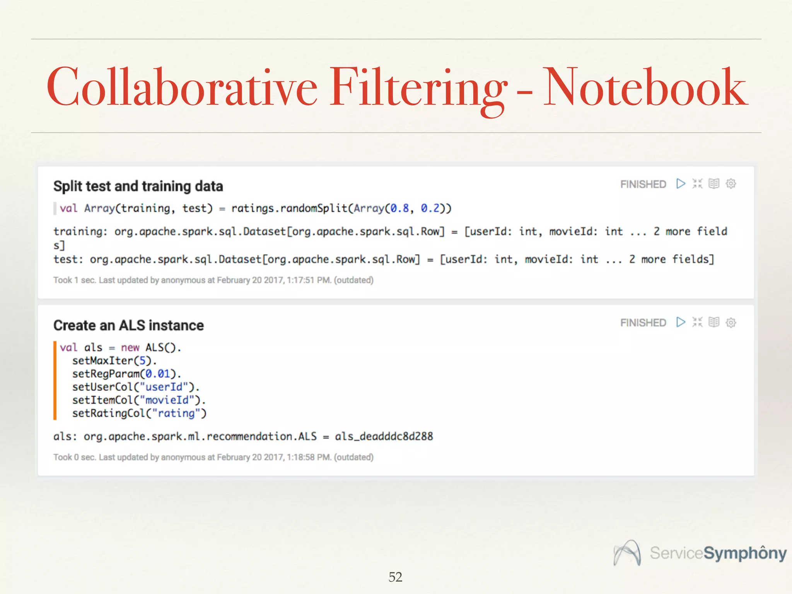Hide editor in ALS instance paragraph
This screenshot has width=792, height=594.
pos(697,322)
